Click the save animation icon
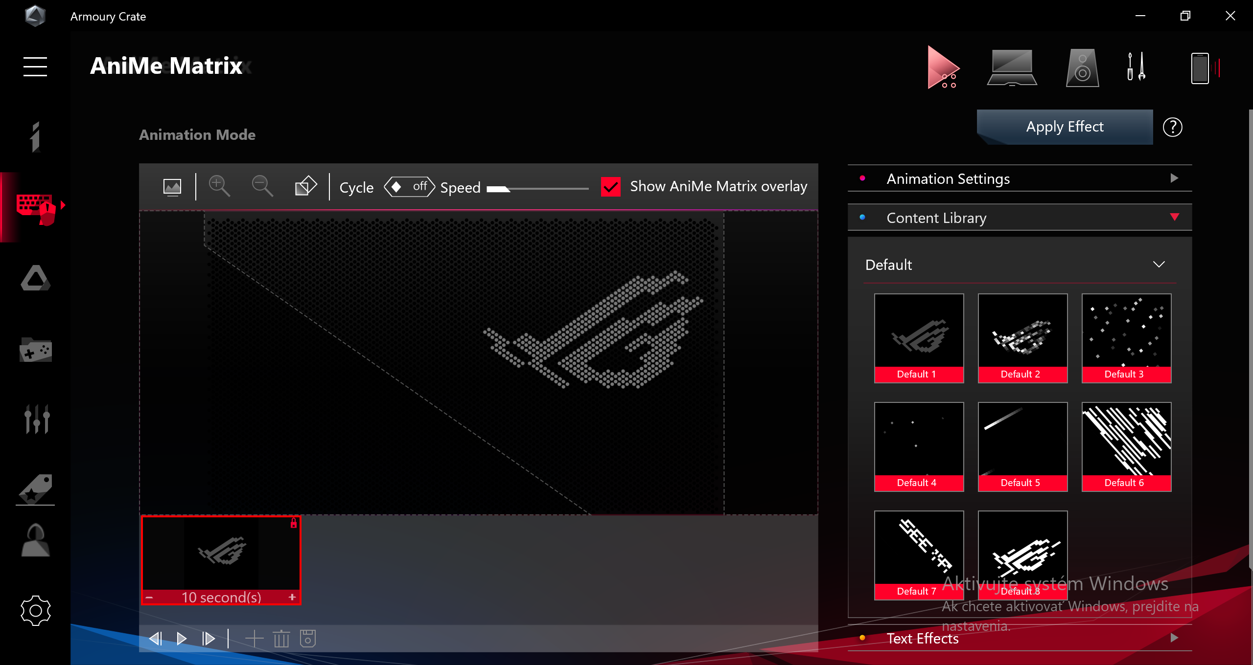1253x665 pixels. coord(307,639)
